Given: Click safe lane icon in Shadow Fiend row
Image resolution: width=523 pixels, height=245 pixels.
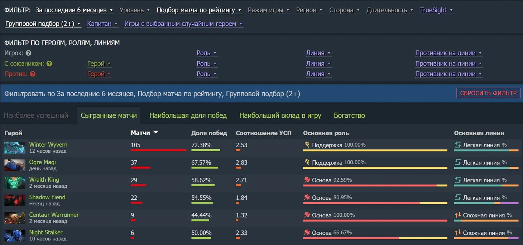Looking at the screenshot, I should click(457, 197).
